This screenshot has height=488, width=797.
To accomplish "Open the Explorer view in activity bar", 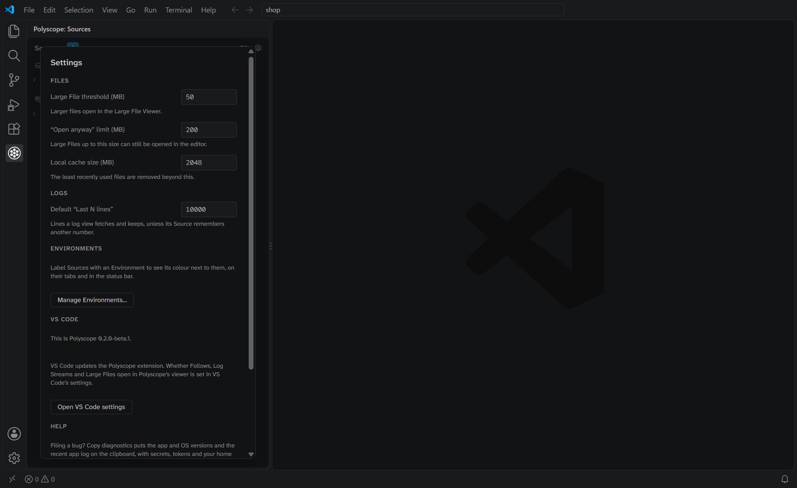I will [x=14, y=31].
